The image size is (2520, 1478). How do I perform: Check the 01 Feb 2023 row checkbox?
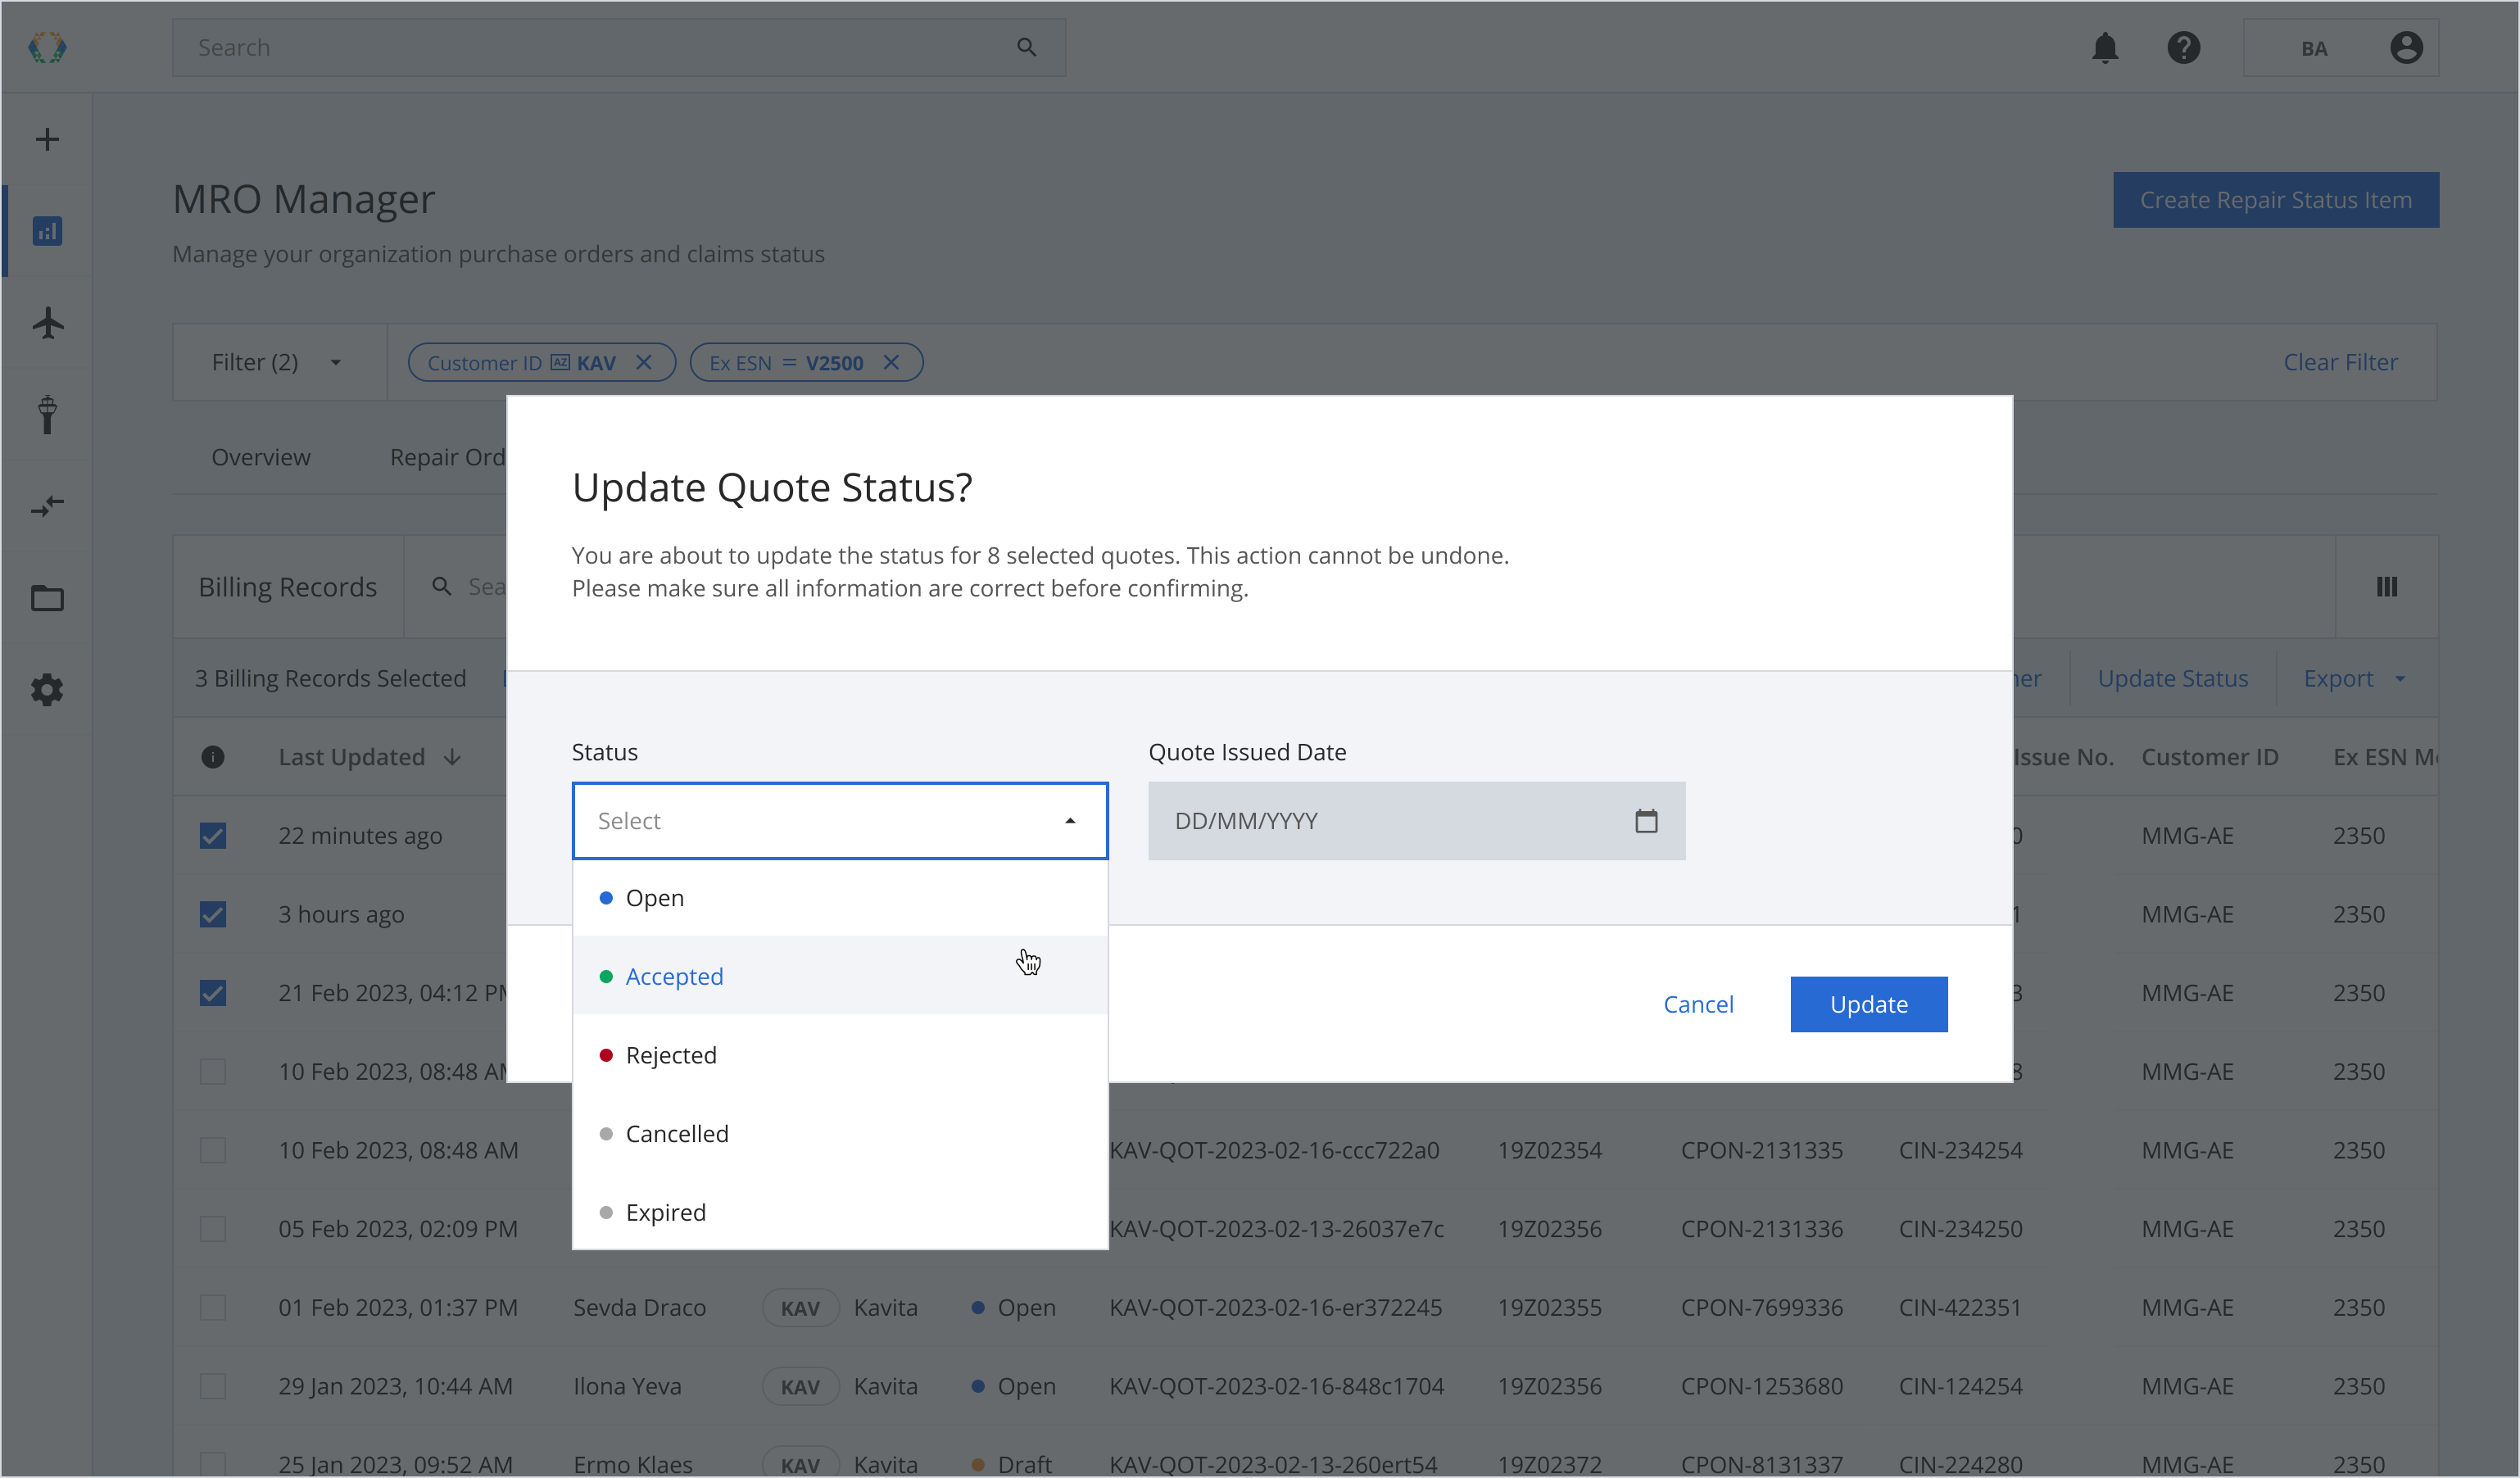213,1308
